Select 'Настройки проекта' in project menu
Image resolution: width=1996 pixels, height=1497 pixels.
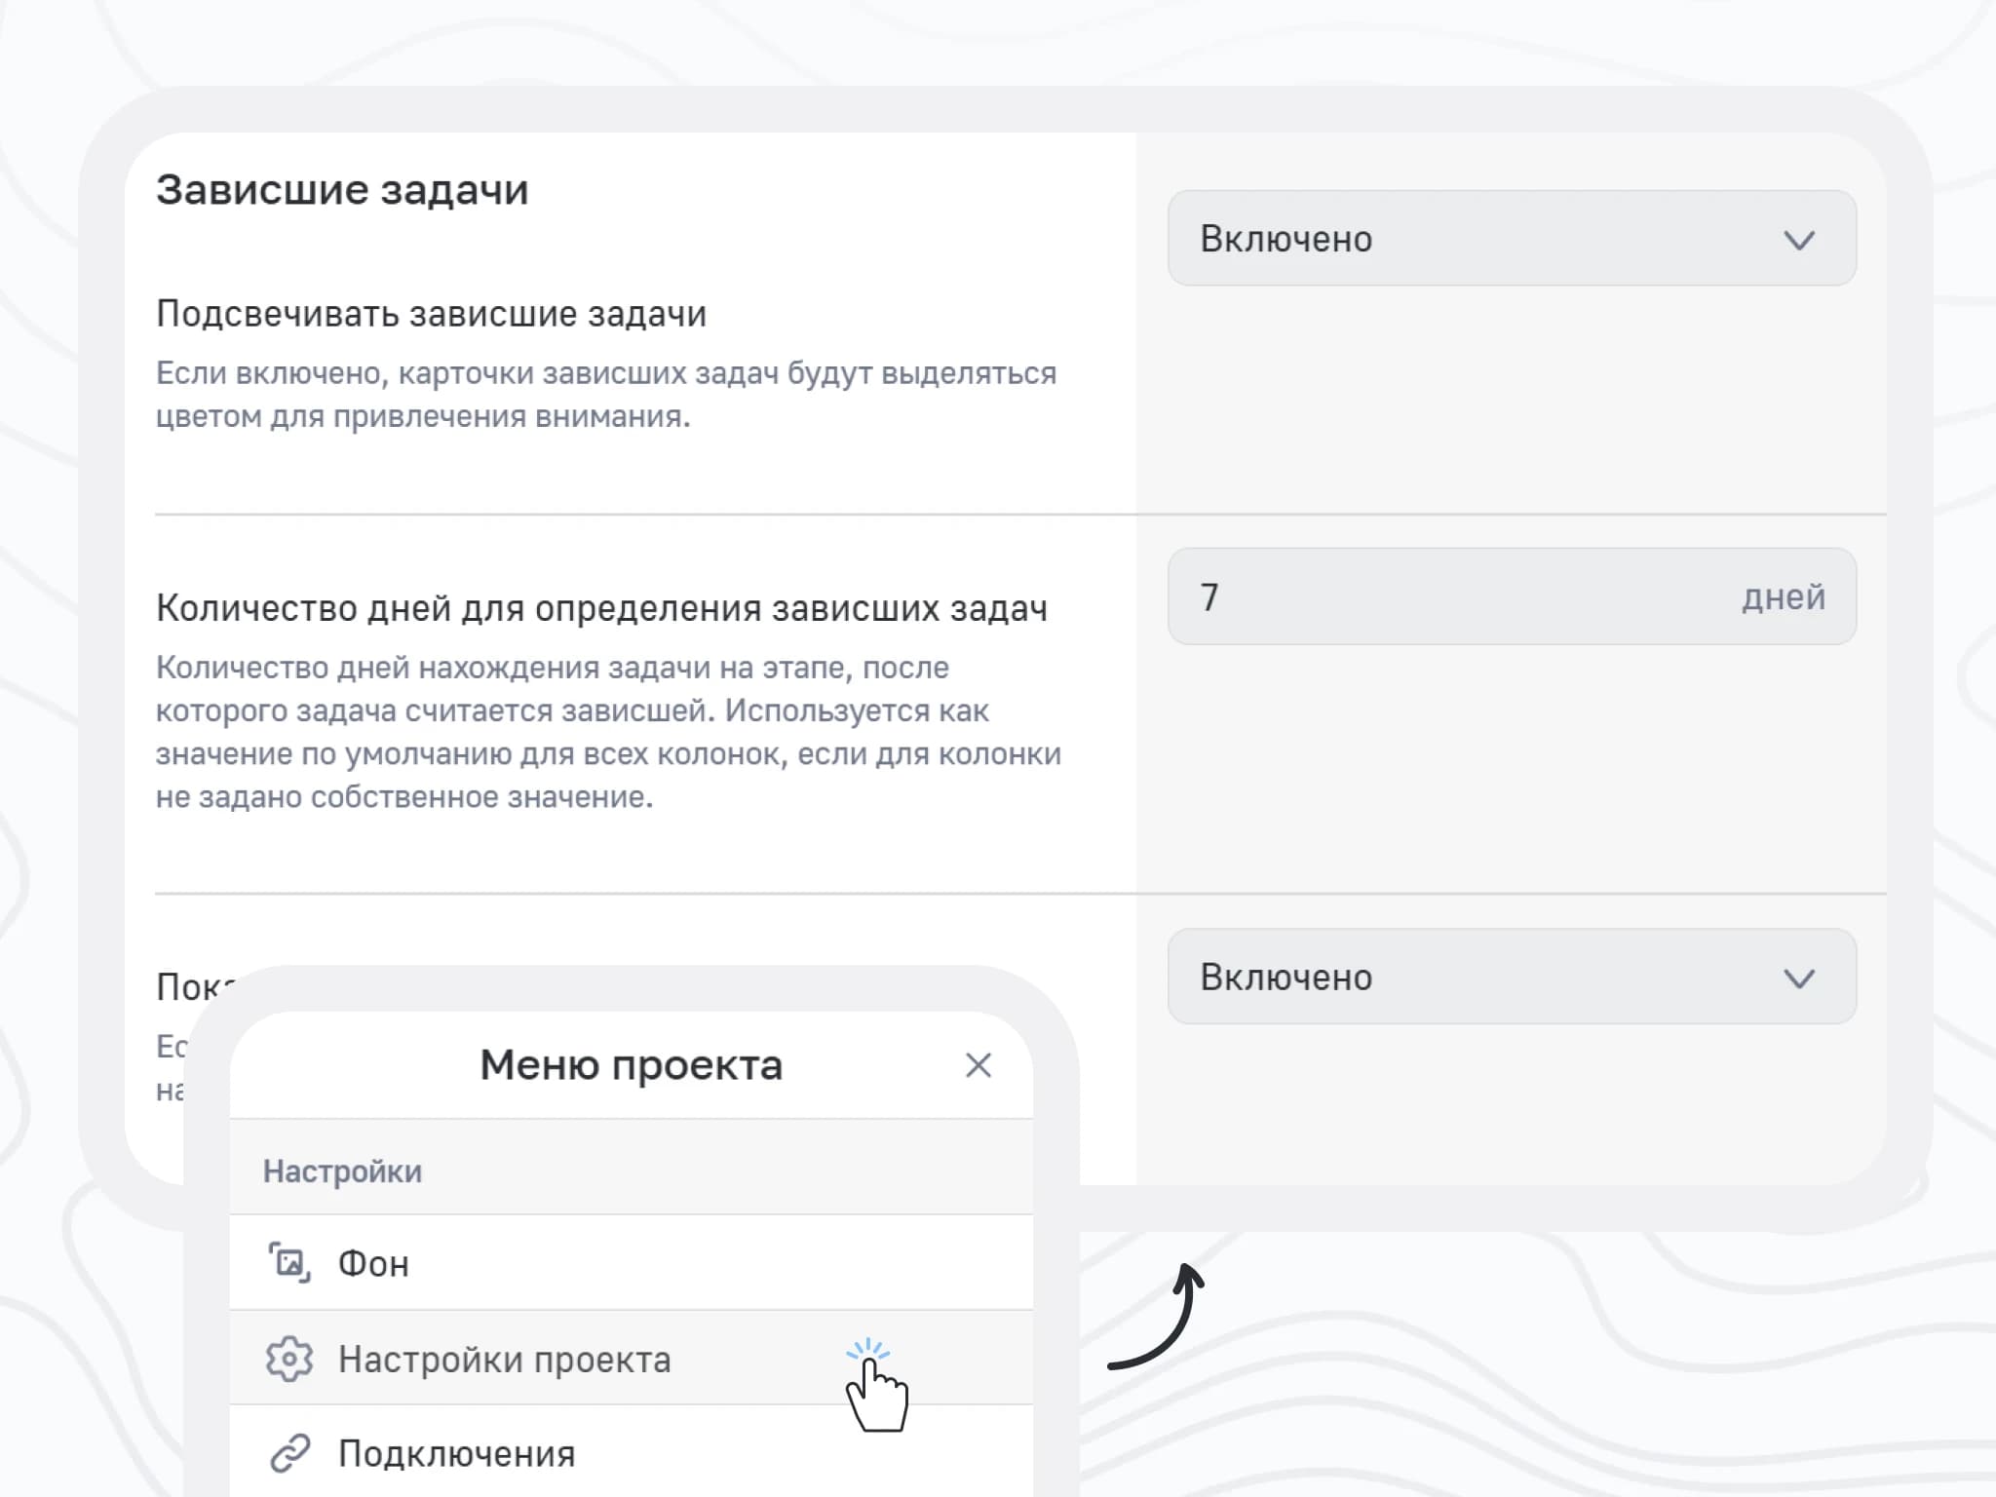pyautogui.click(x=632, y=1359)
